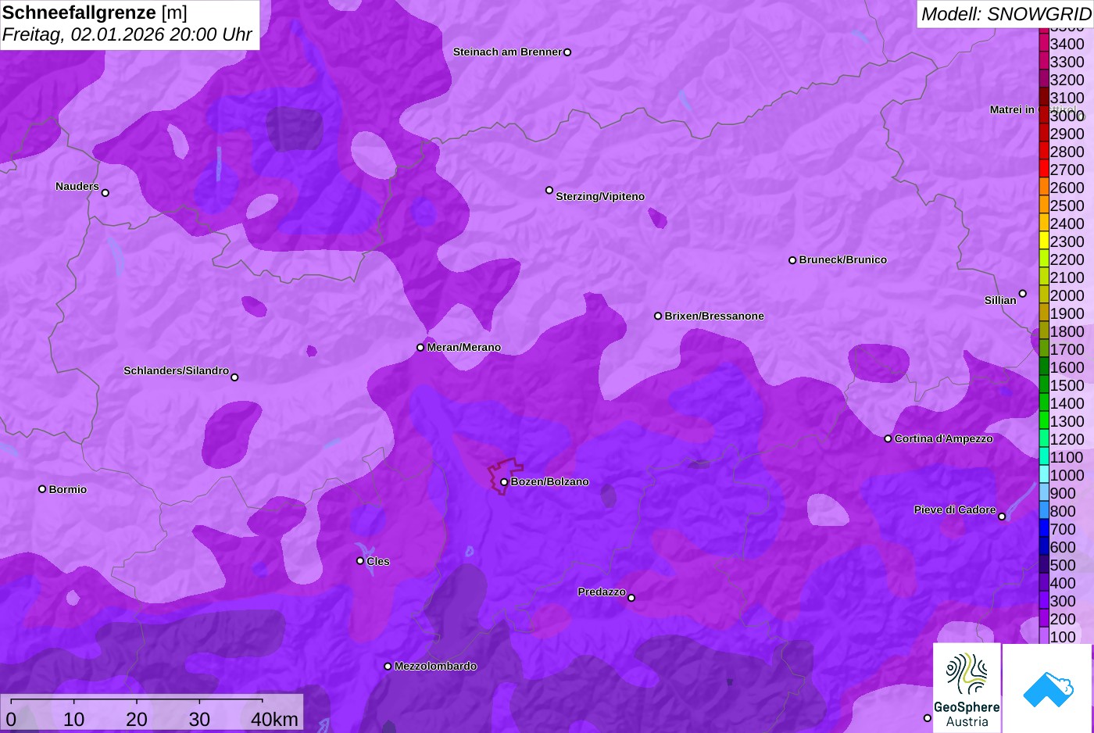
Task: Click the 'Mezzolombardo' label
Action: click(435, 666)
